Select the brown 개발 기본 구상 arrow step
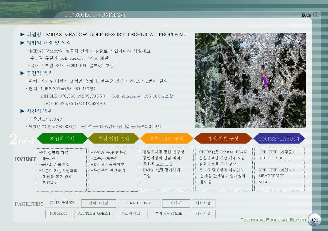This screenshot has width=328, height=231. click(x=223, y=139)
